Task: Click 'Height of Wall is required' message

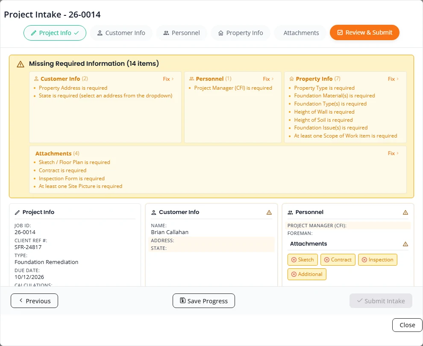Action: point(324,112)
